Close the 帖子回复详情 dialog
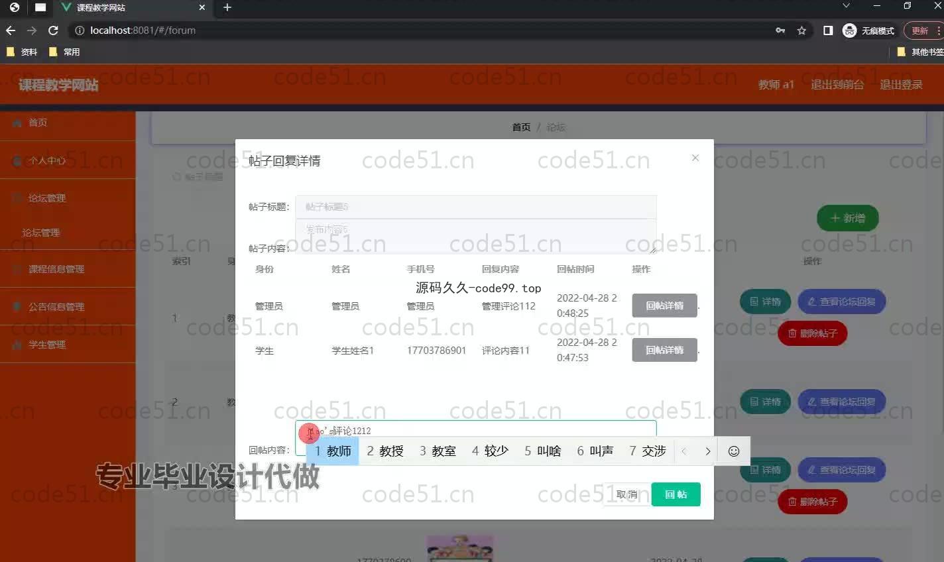Image resolution: width=944 pixels, height=562 pixels. click(x=695, y=158)
